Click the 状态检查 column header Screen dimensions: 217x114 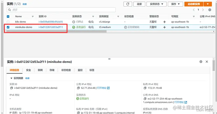click(129, 16)
